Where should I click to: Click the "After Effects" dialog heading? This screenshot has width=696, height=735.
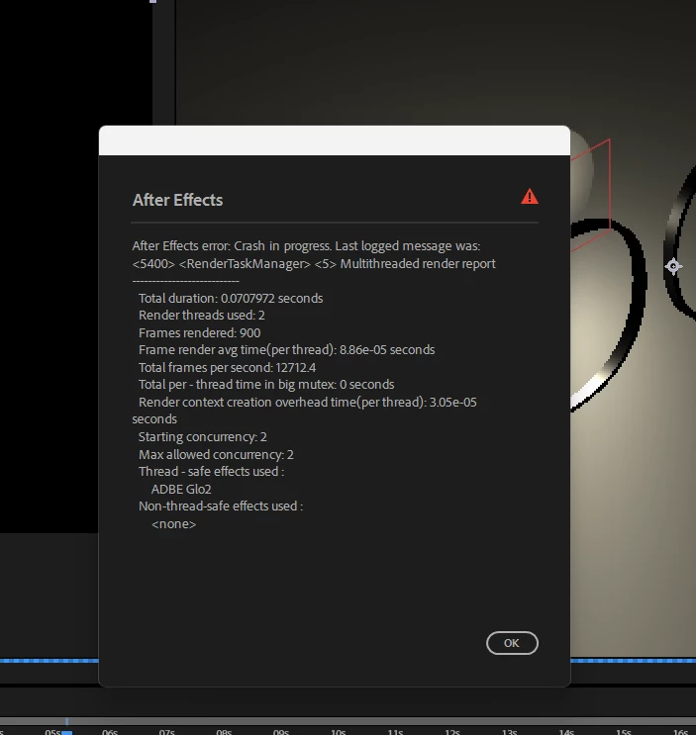click(178, 200)
